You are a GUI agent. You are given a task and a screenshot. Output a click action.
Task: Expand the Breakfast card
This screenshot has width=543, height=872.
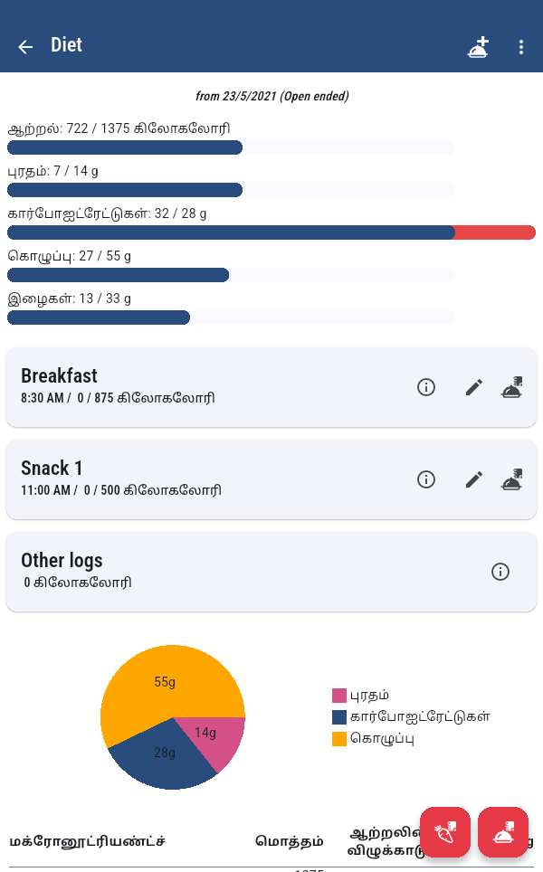181,387
